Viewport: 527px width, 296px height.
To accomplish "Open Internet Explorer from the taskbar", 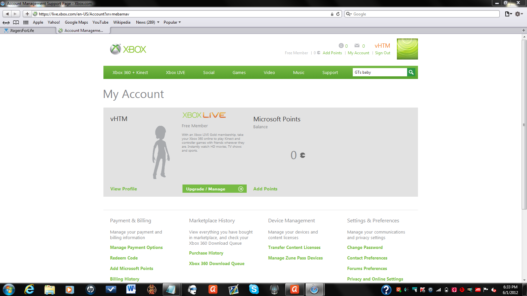I will pyautogui.click(x=29, y=289).
